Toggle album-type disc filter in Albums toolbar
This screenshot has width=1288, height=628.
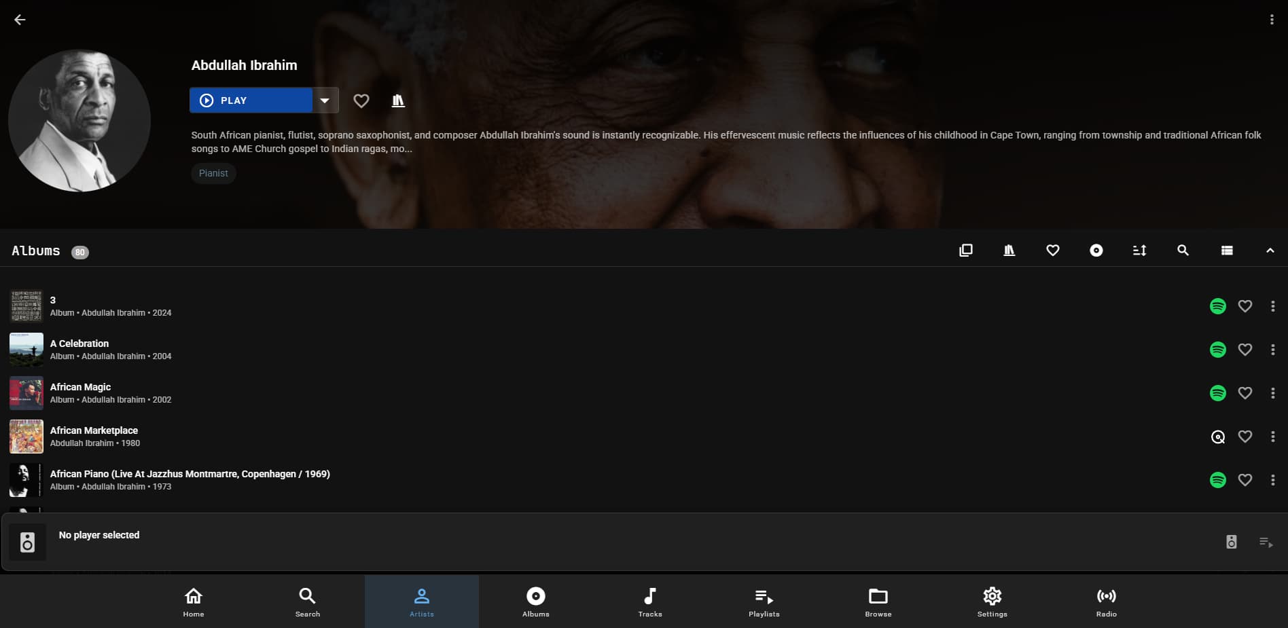1096,251
